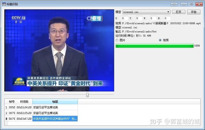The image size is (205, 130).
Task: Click the W width input field
Action: coord(153,18)
